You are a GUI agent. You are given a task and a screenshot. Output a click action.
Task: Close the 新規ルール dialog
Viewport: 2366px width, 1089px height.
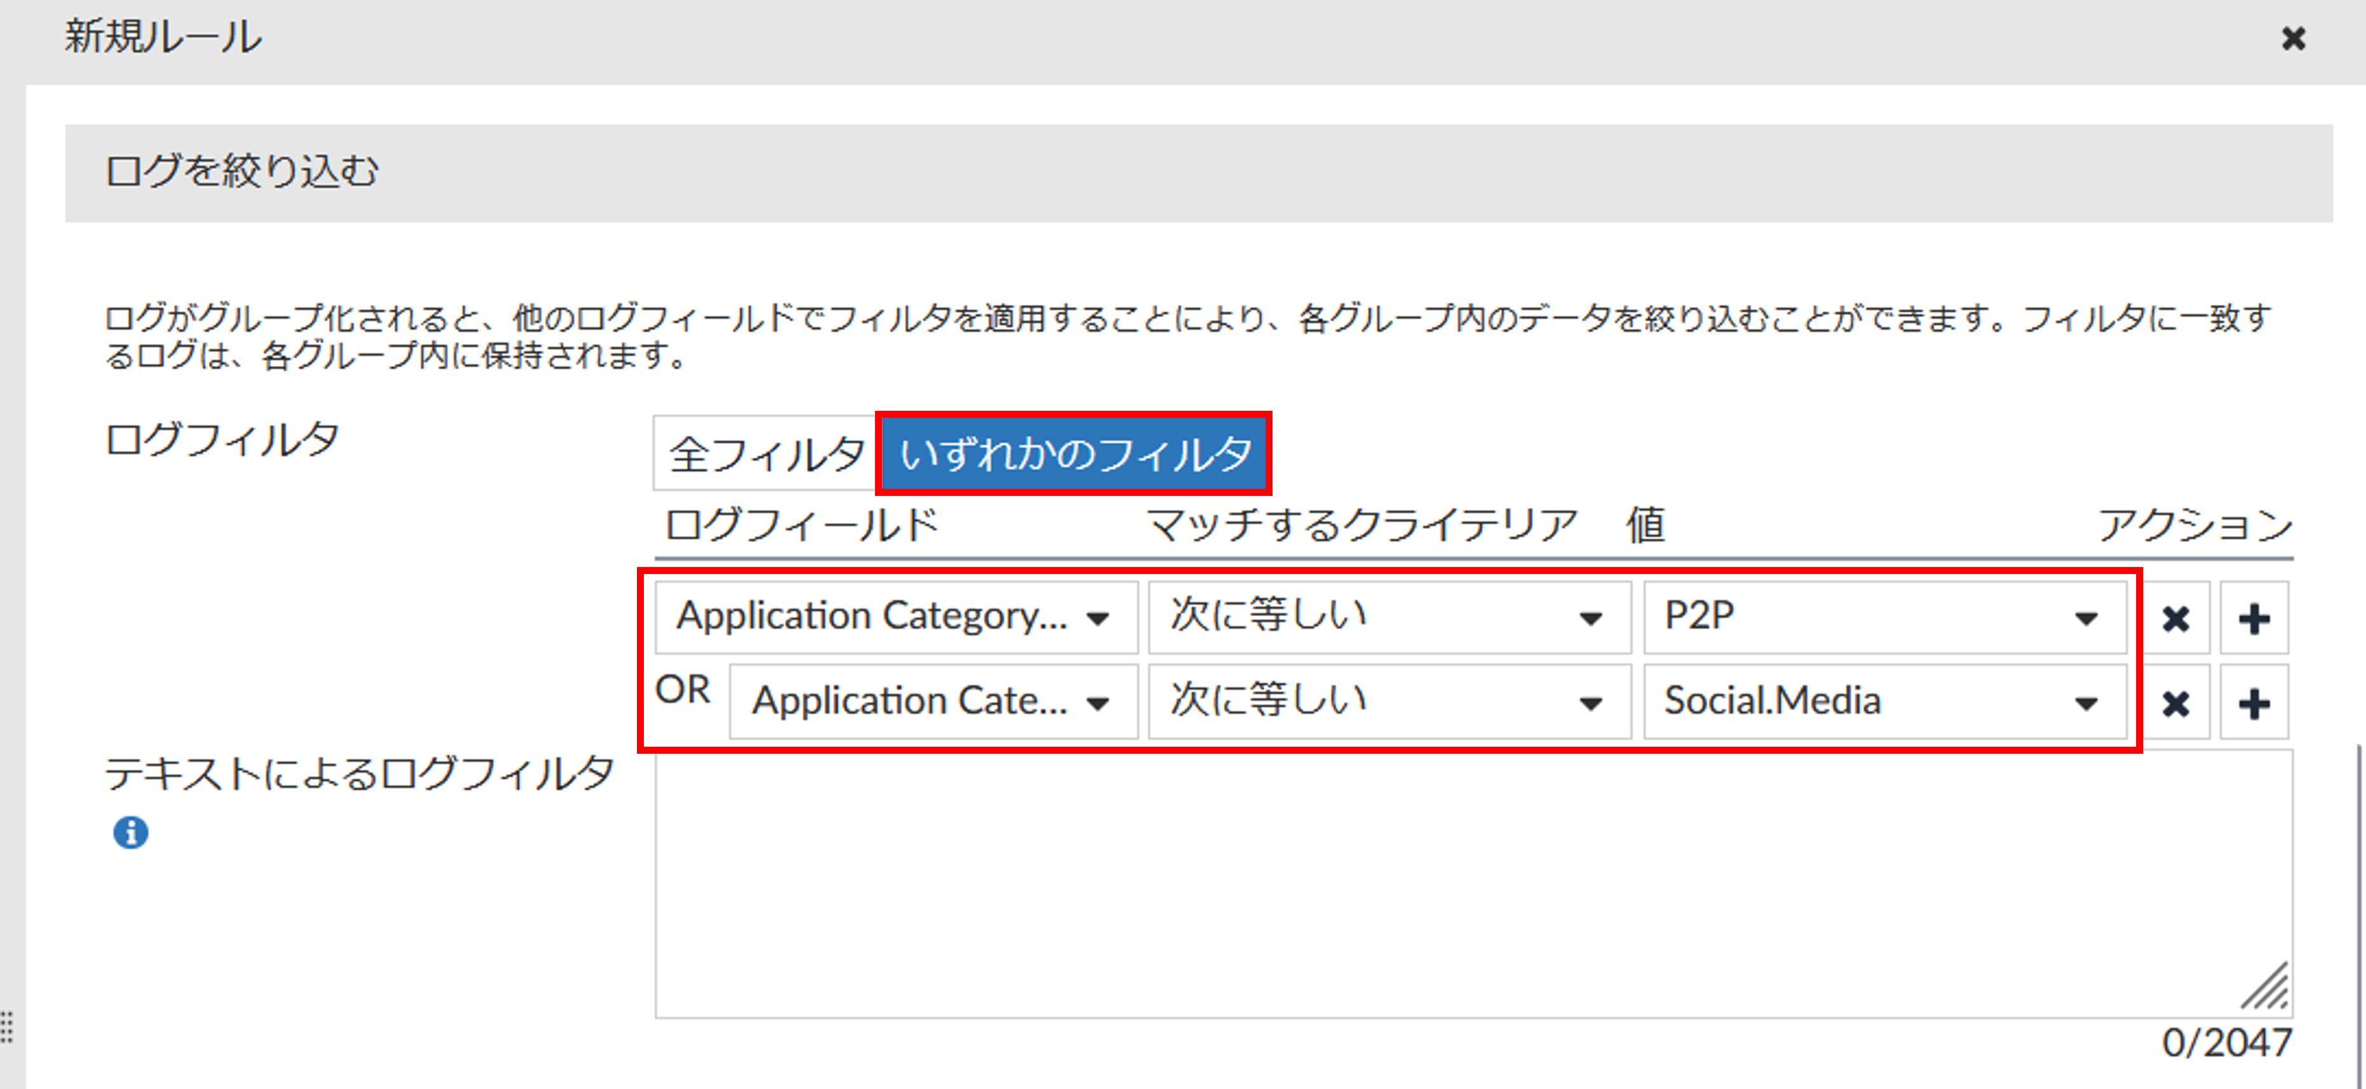tap(2294, 39)
